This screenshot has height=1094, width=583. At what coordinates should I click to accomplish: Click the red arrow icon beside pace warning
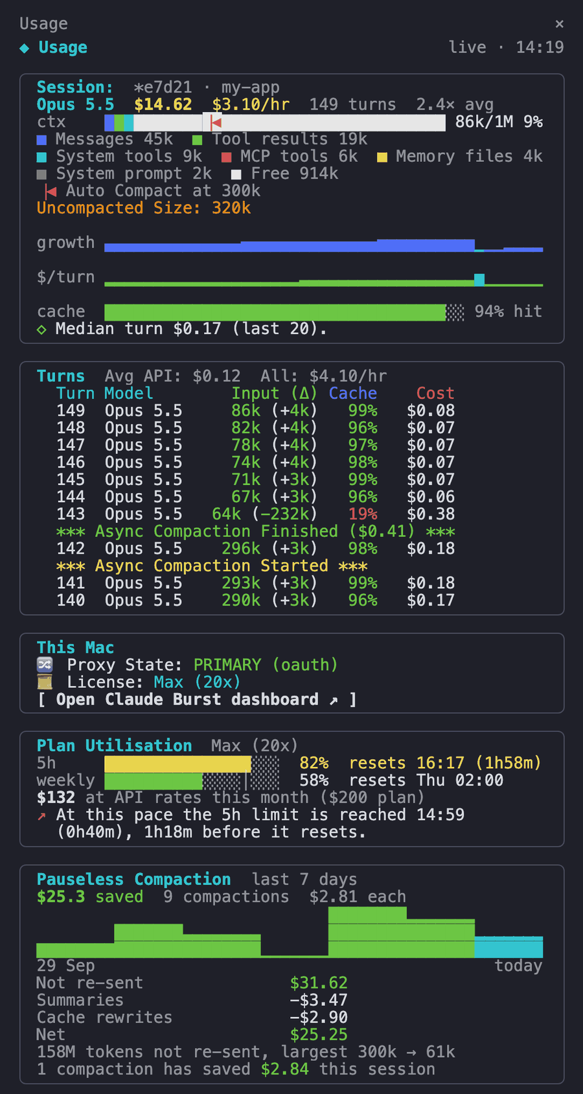[x=42, y=816]
